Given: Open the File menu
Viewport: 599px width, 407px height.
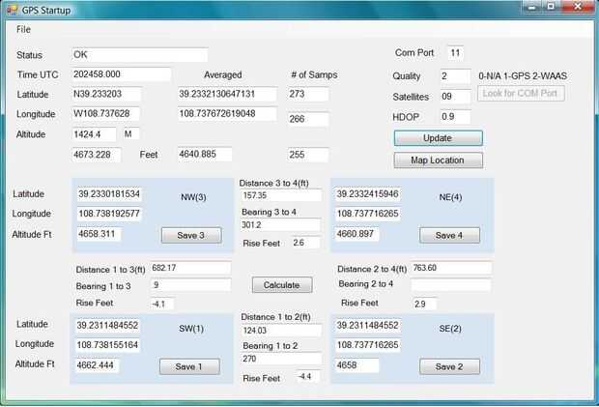Looking at the screenshot, I should pos(23,29).
